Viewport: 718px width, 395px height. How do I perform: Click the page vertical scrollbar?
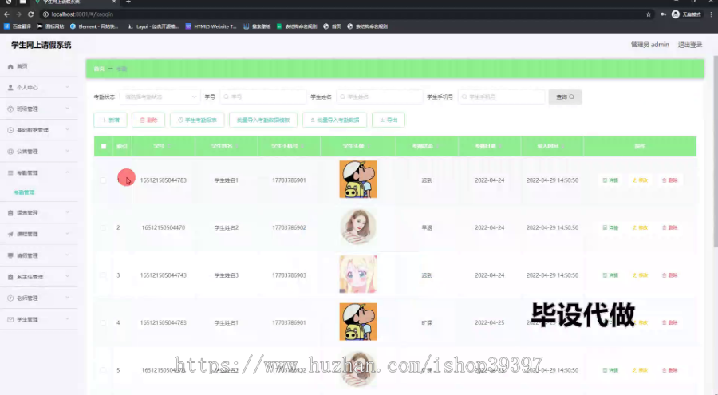pos(715,152)
